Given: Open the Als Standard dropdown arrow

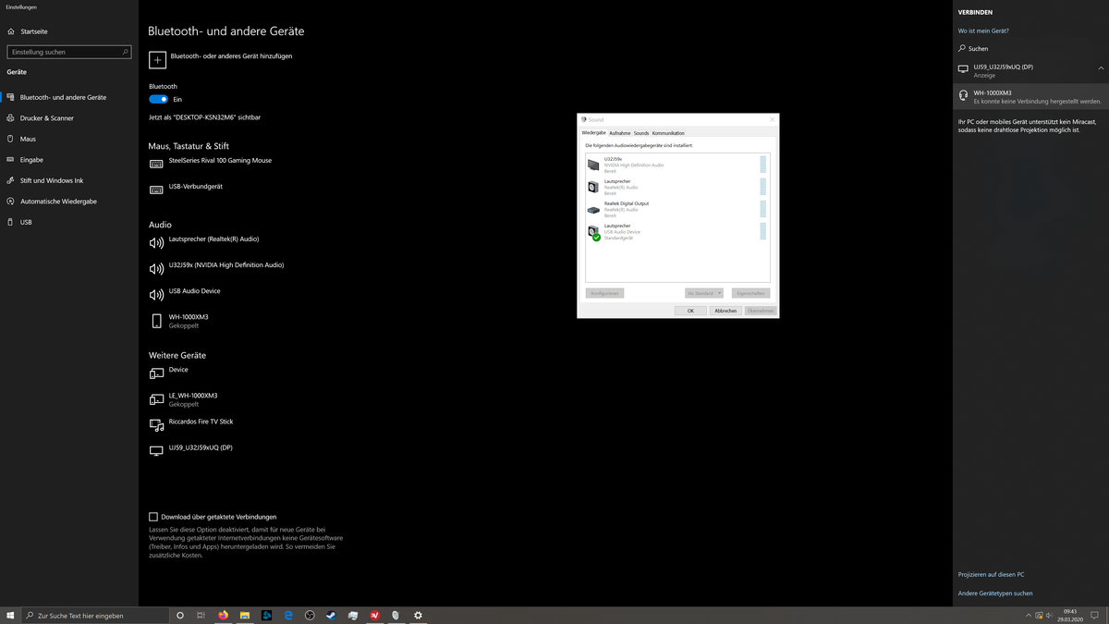Looking at the screenshot, I should (x=719, y=293).
